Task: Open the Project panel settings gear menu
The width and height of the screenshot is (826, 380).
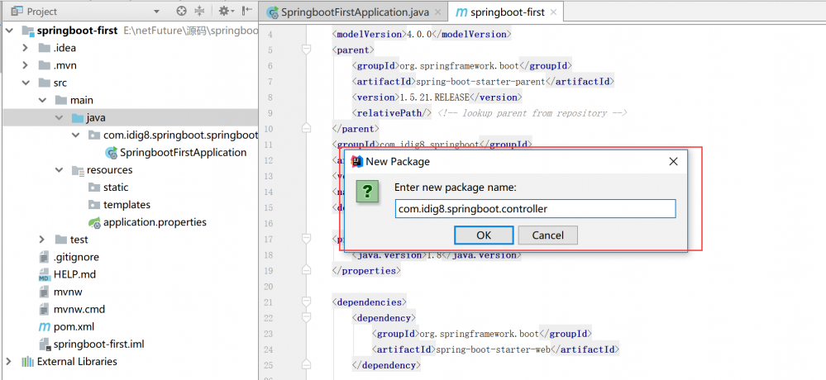Action: [x=225, y=11]
